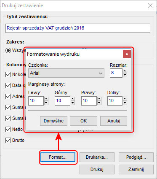Uncheck the Brutto column checkbox
Image resolution: width=157 pixels, height=179 pixels.
coord(8,140)
